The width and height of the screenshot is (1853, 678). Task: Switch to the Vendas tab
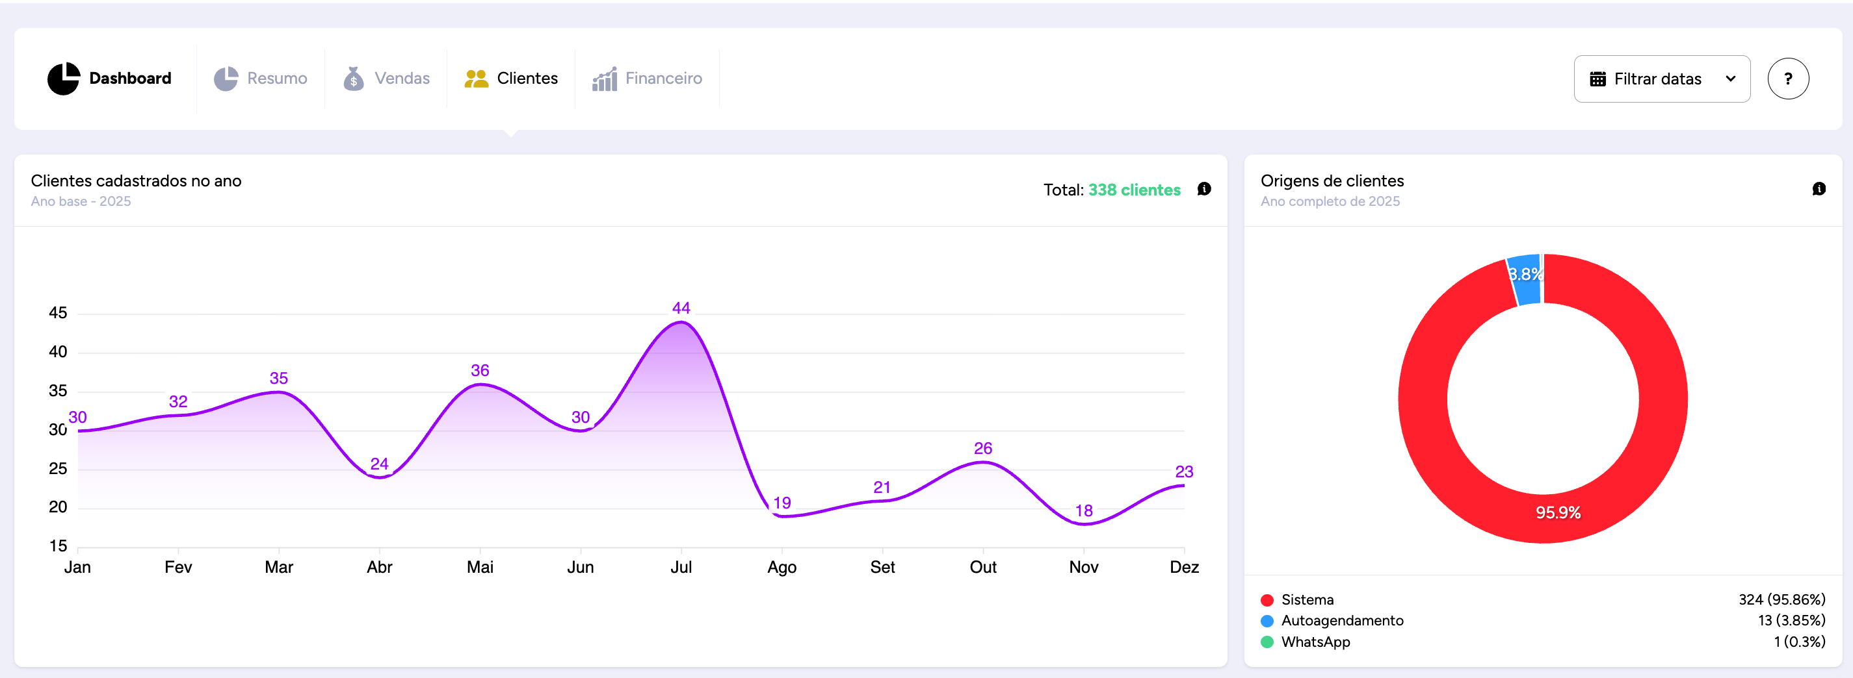click(401, 79)
